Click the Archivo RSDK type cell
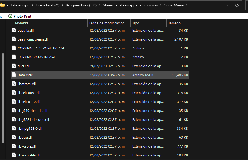The image size is (248, 160). pos(143,75)
